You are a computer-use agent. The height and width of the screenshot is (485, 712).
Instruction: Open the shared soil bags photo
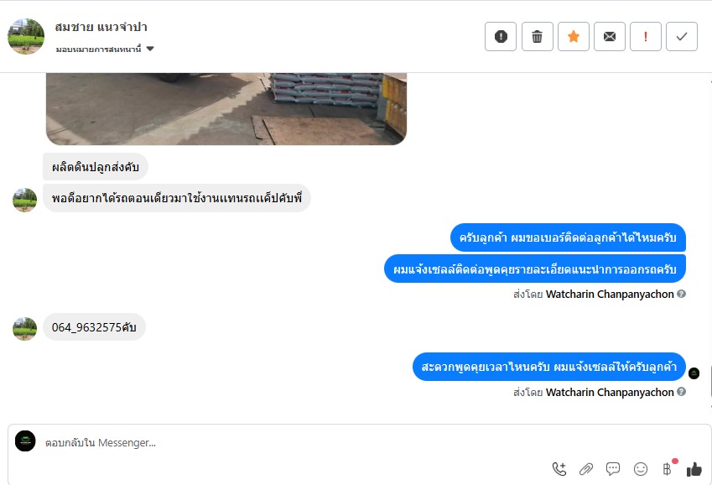tap(226, 108)
